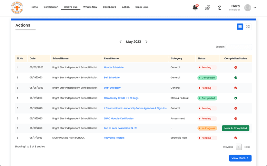Open the Certification menu item

click(x=51, y=7)
